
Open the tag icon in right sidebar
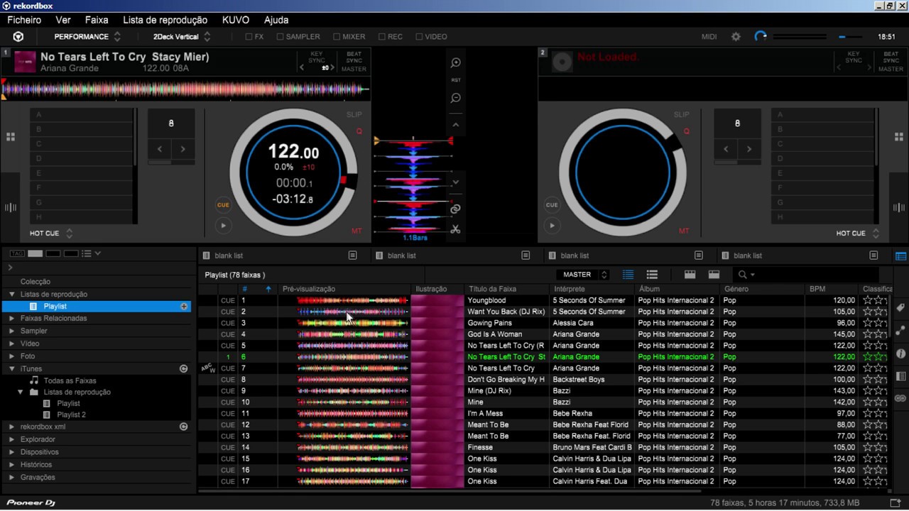pos(901,308)
